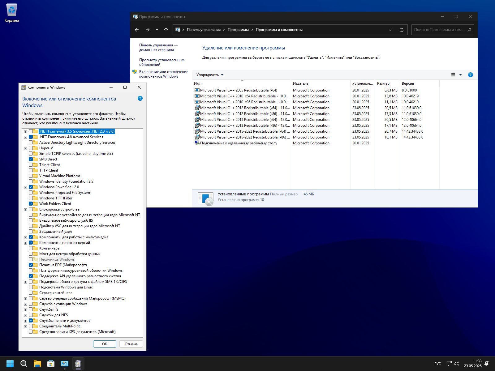Open address bar history dropdown
Image resolution: width=495 pixels, height=371 pixels.
(390, 30)
